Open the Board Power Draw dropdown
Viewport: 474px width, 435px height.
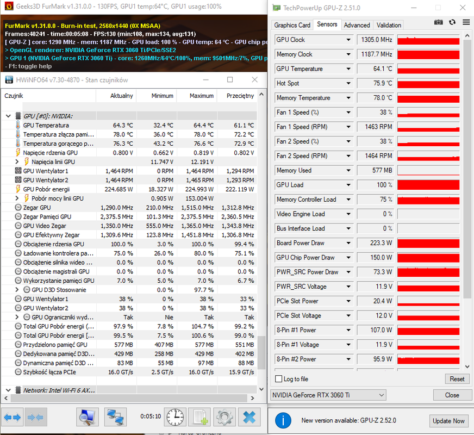click(x=348, y=243)
